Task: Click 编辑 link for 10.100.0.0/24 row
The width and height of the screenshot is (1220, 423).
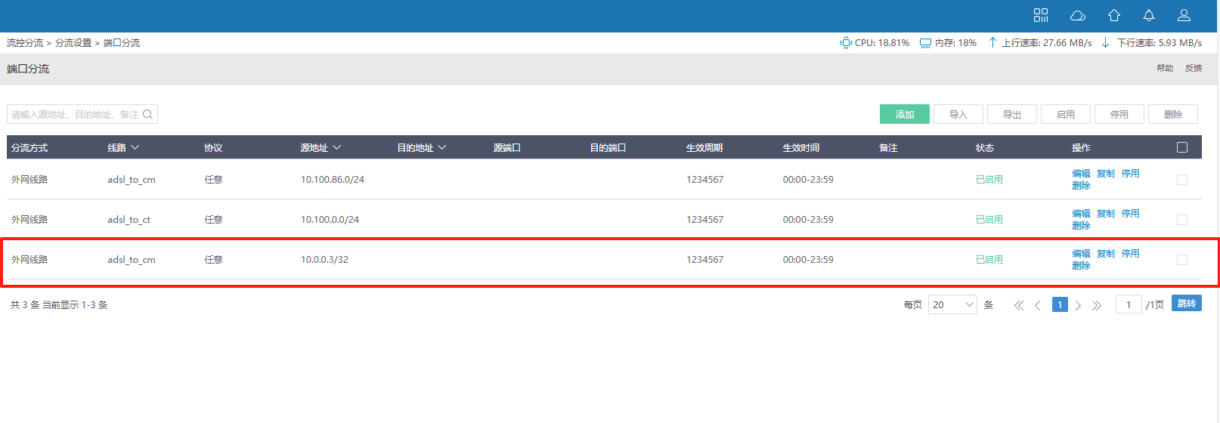Action: [x=1081, y=214]
